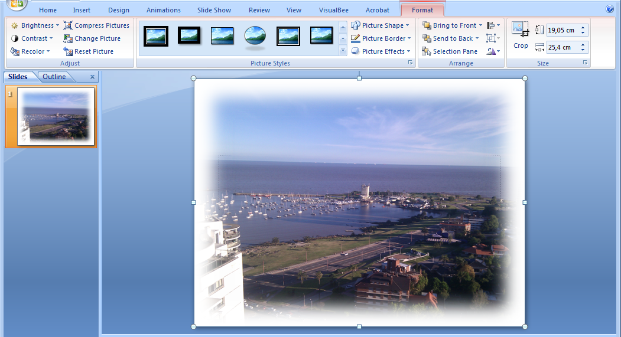Click the Rotate objects icon
This screenshot has height=337, width=621.
coord(491,51)
